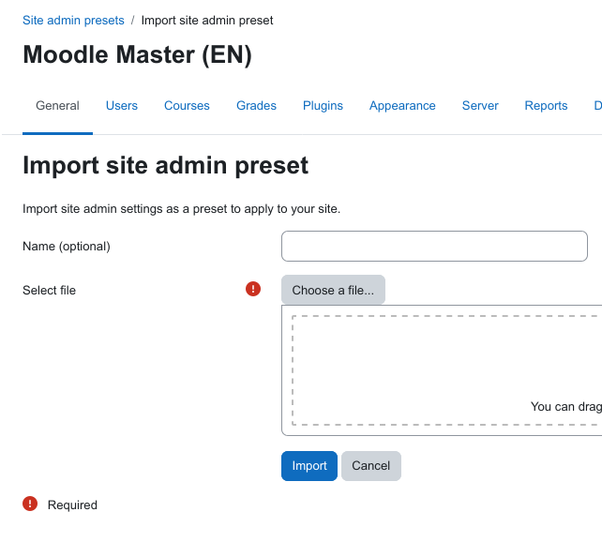Open the Server tab
This screenshot has width=602, height=557.
[x=480, y=106]
